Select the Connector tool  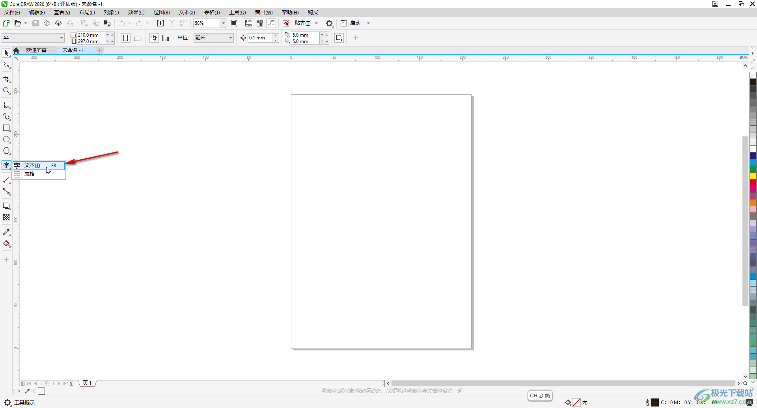(x=6, y=192)
